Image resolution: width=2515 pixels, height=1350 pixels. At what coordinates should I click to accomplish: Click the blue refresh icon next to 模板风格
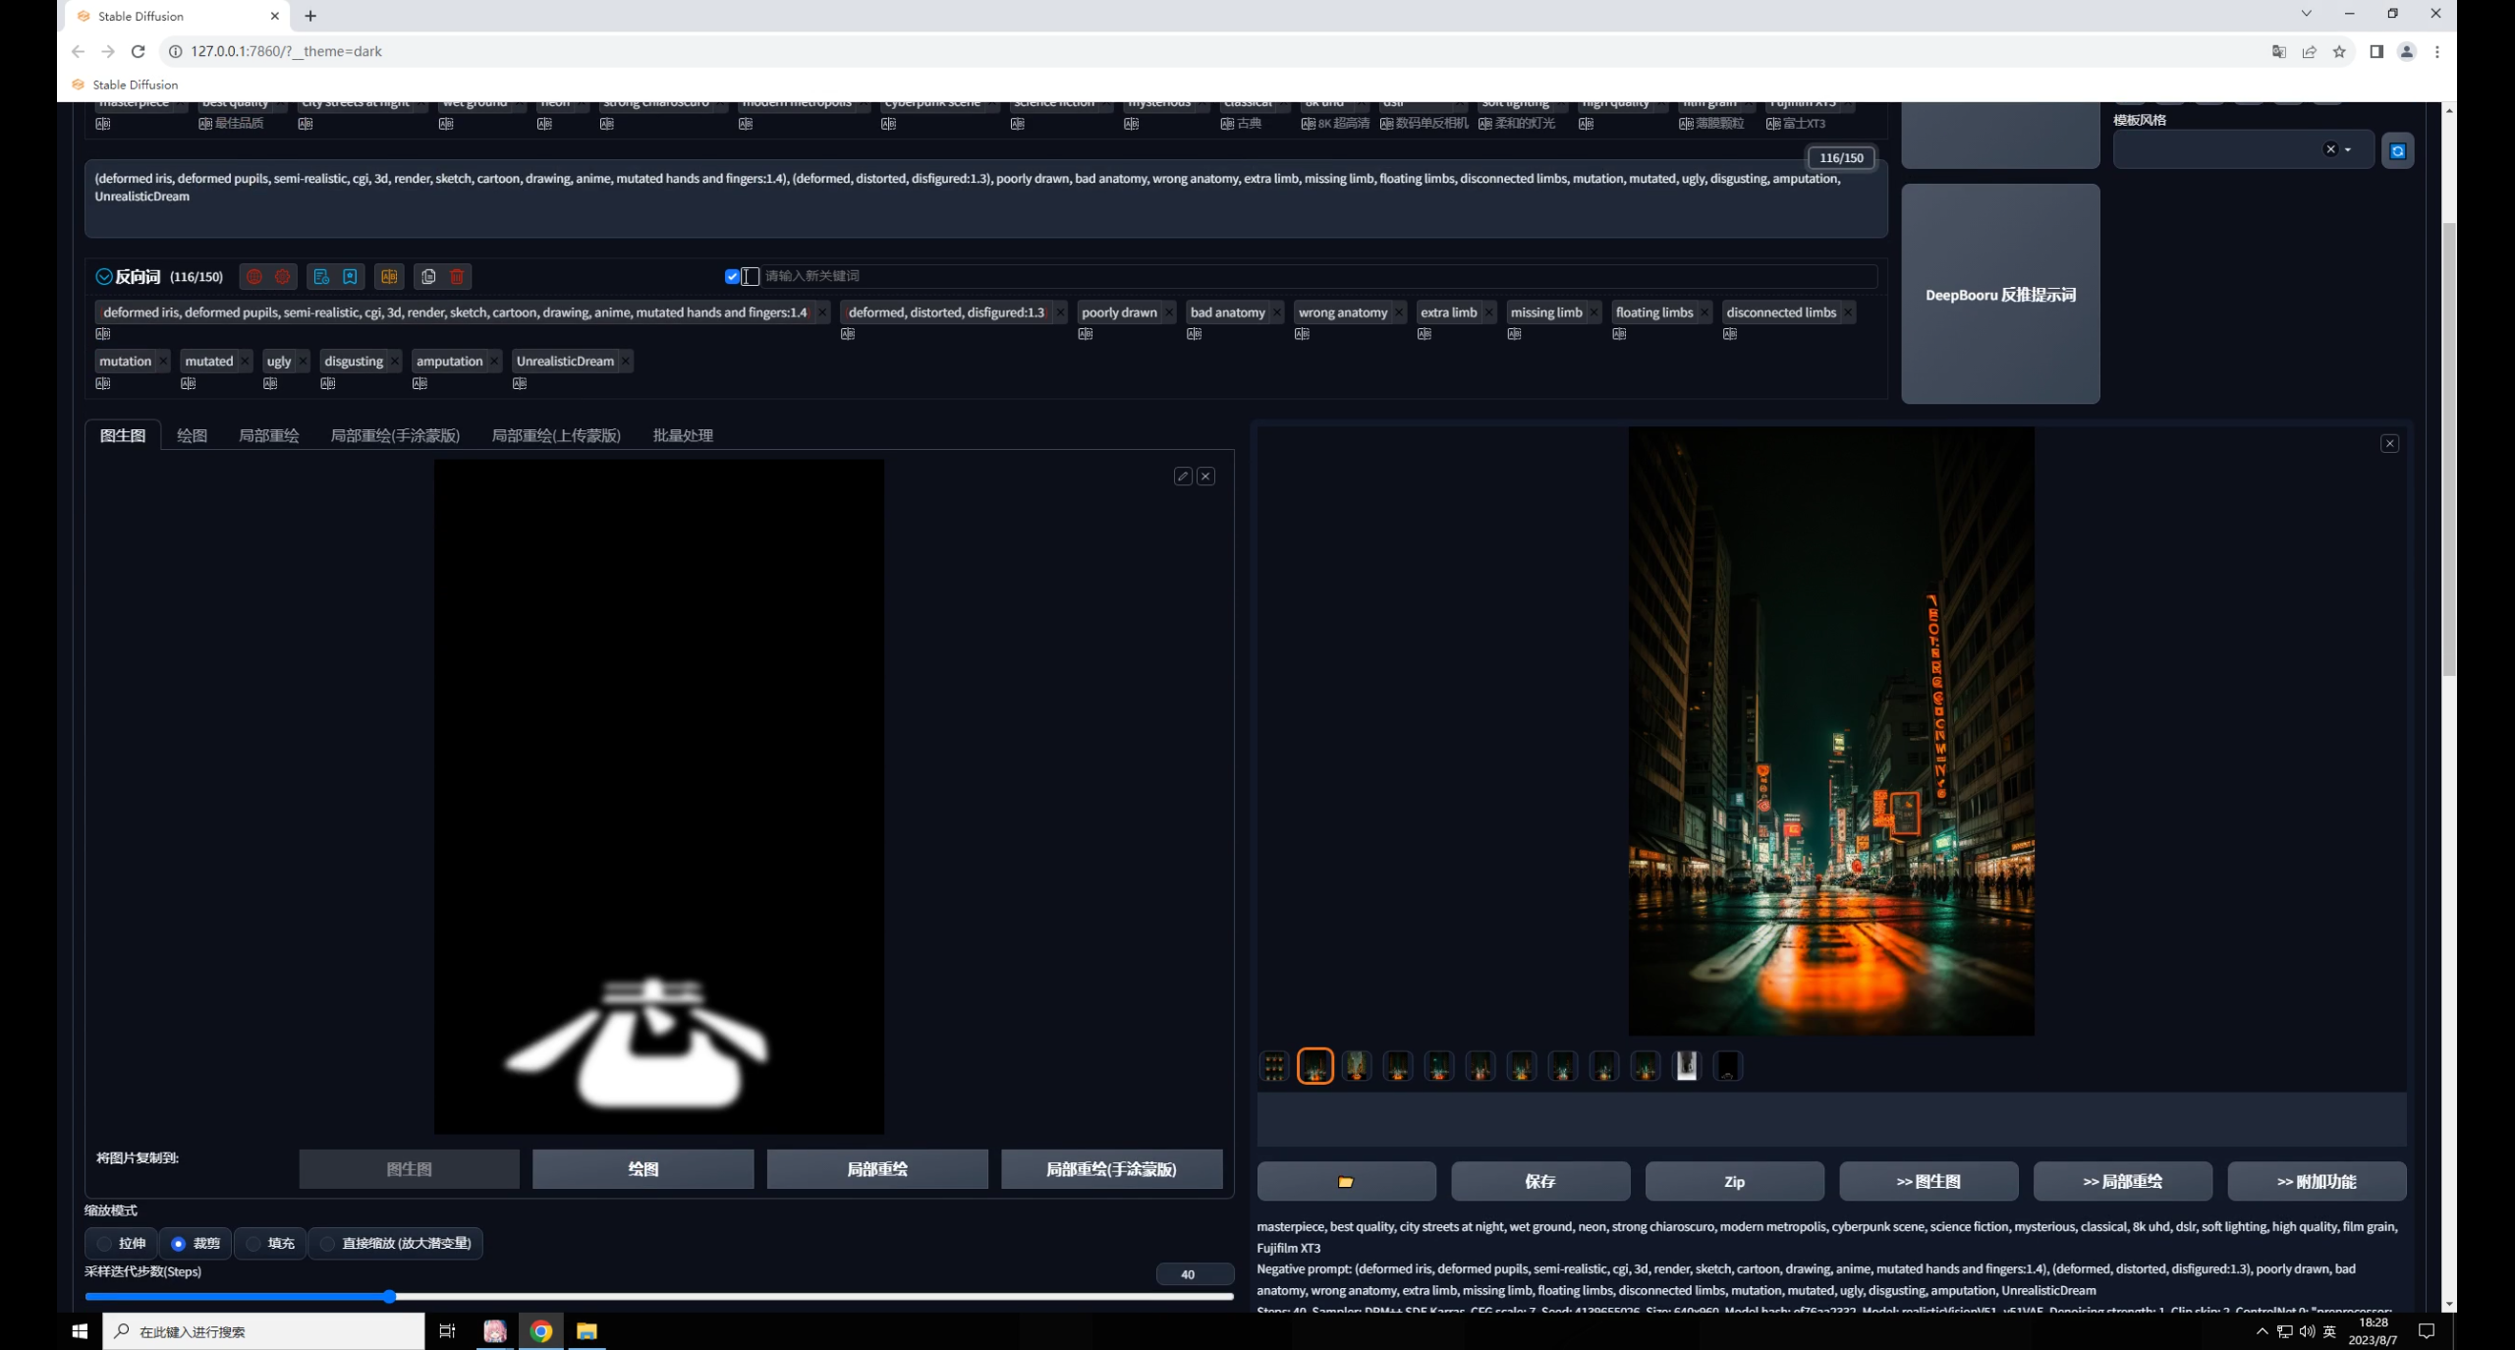click(2397, 150)
